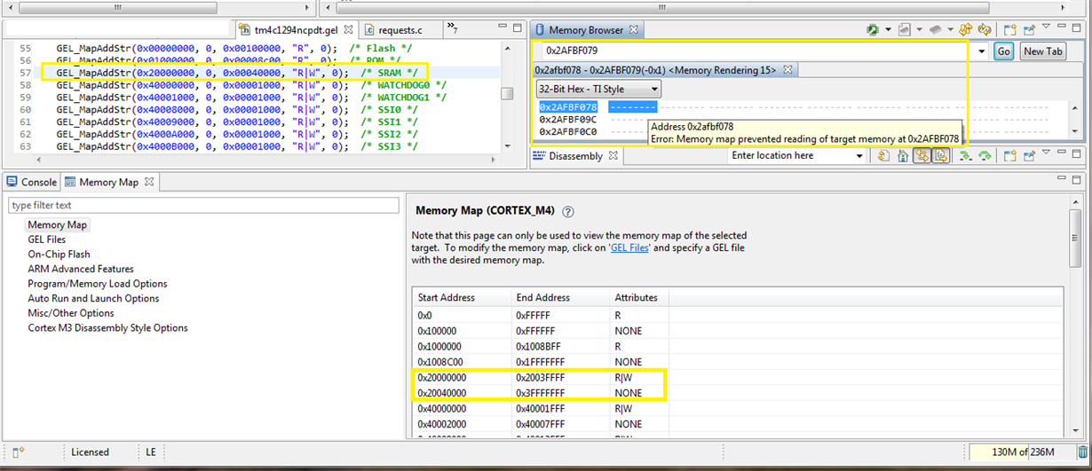Switch to the requests.c editor tab
Screen dimensions: 1092x471
pyautogui.click(x=399, y=30)
